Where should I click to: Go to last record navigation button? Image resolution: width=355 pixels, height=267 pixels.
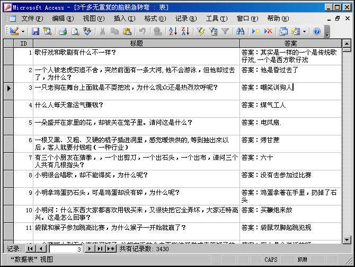tap(100, 249)
